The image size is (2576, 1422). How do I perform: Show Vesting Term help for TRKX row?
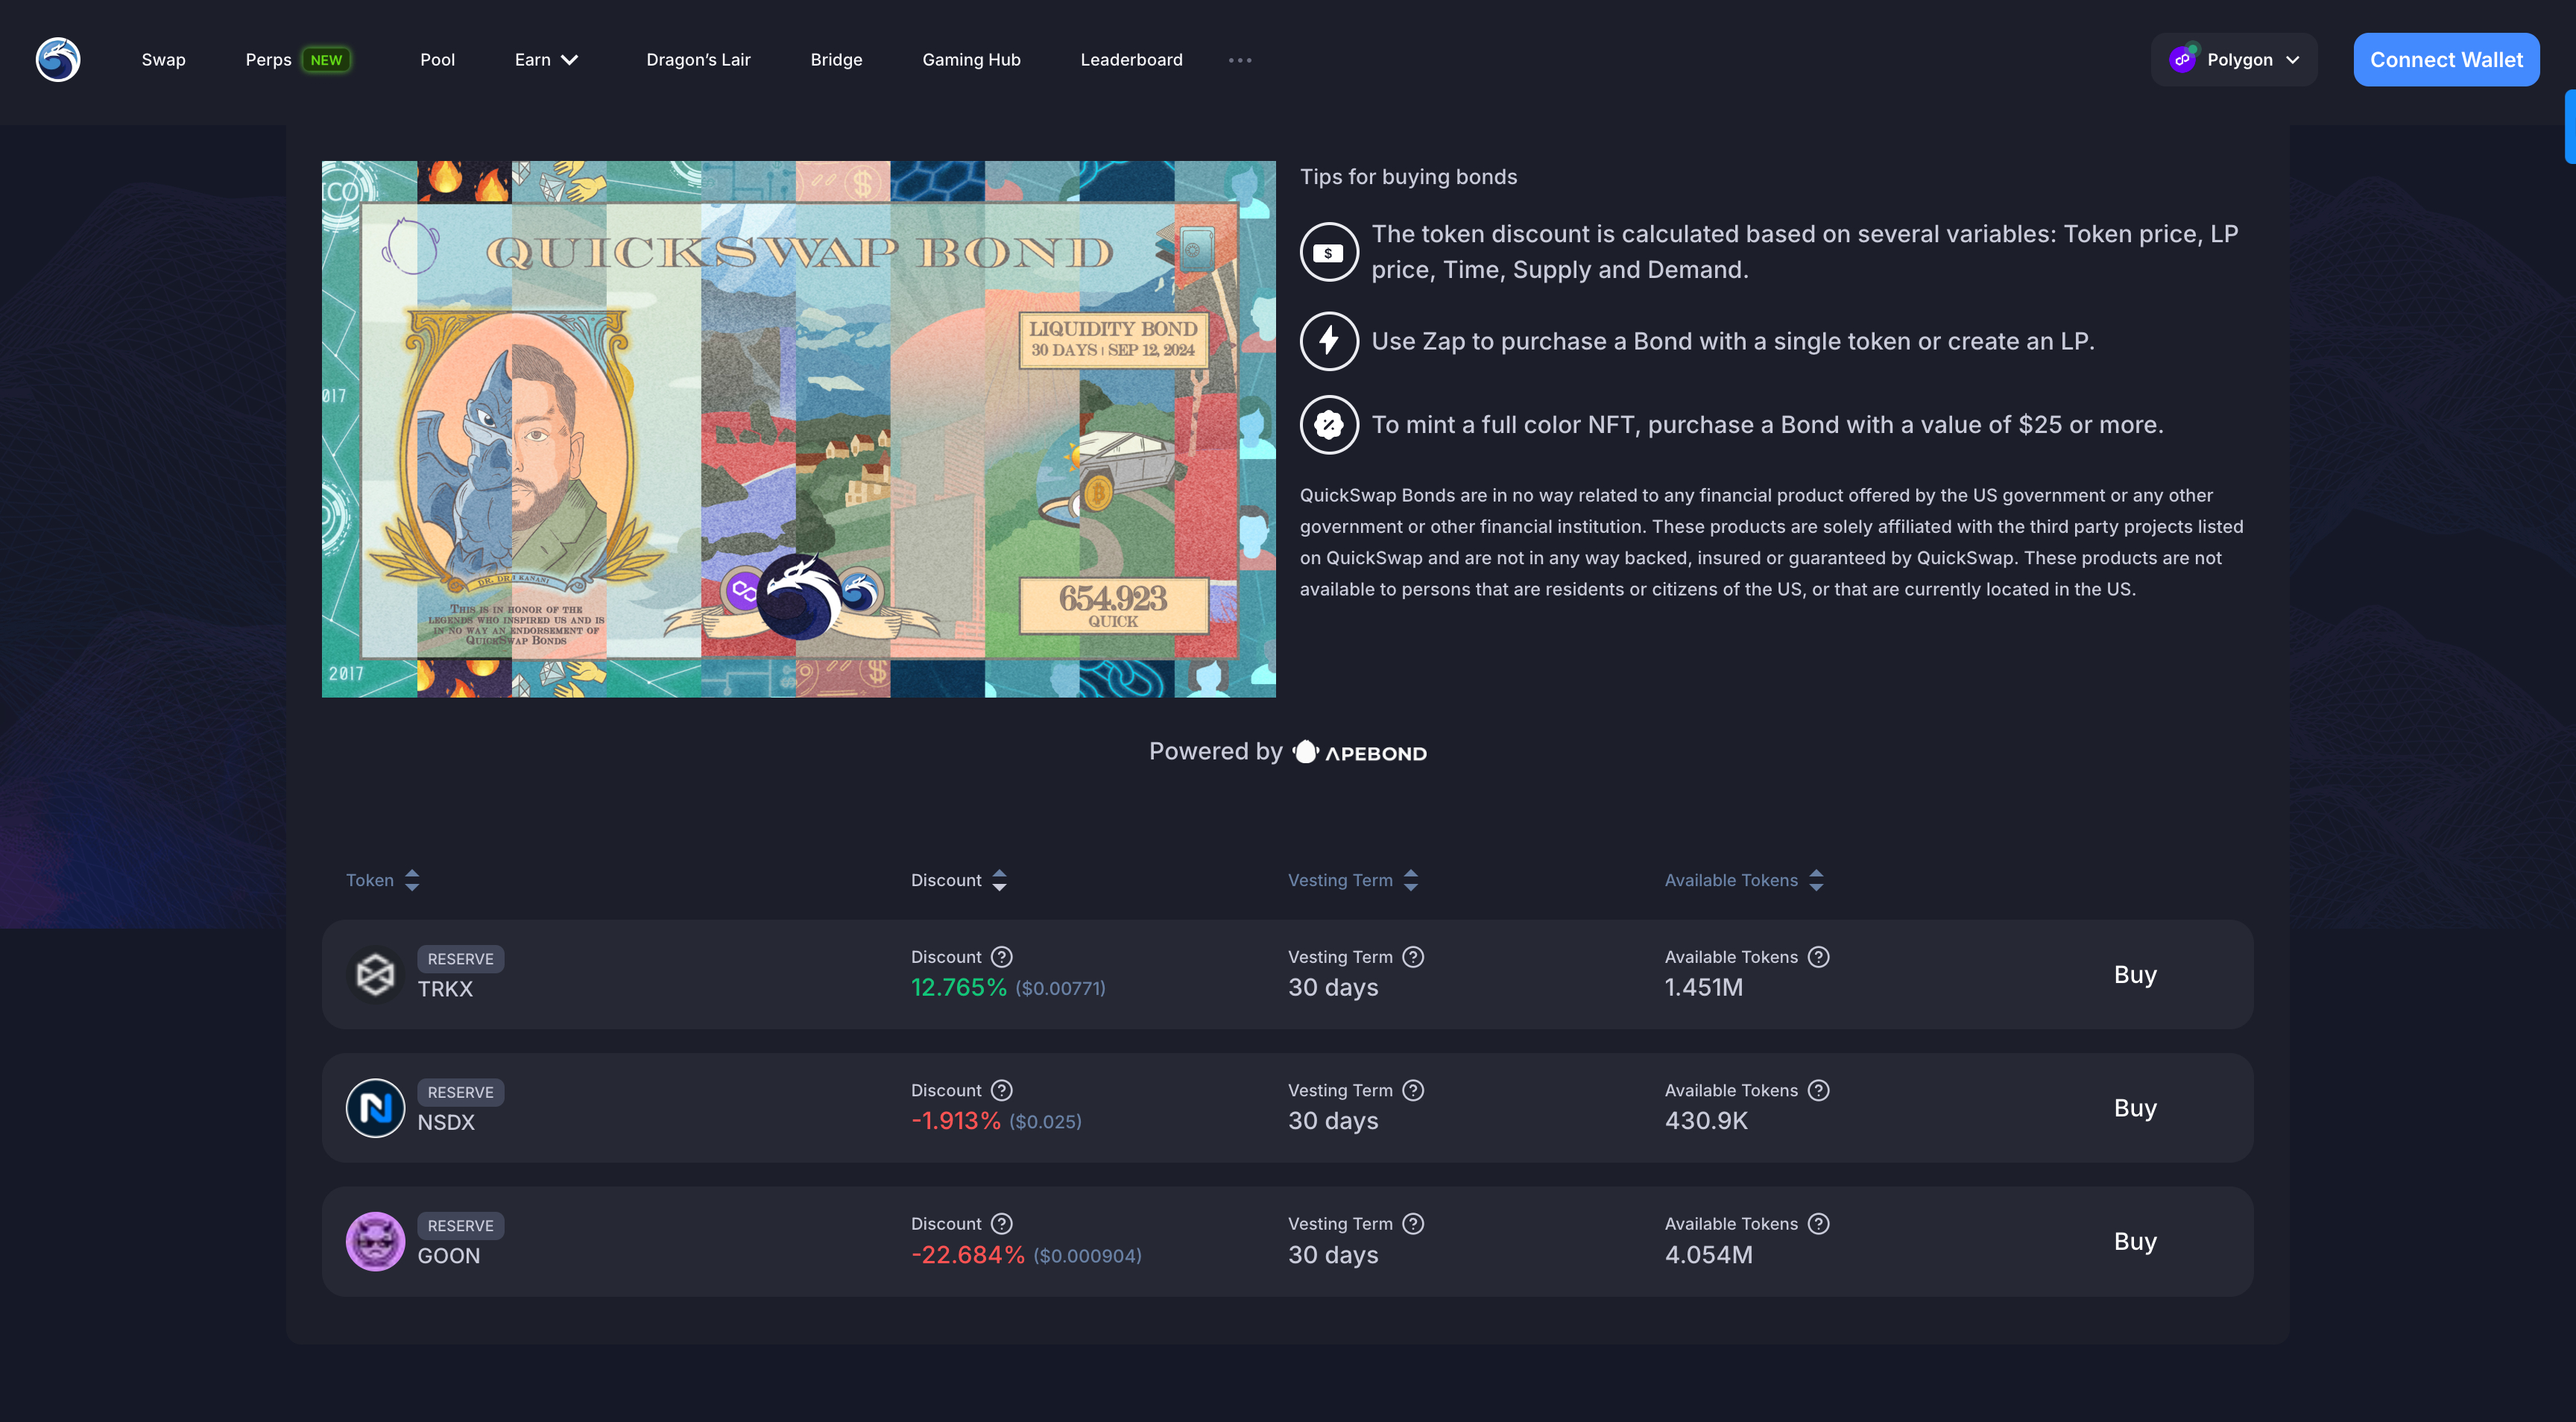click(1413, 957)
